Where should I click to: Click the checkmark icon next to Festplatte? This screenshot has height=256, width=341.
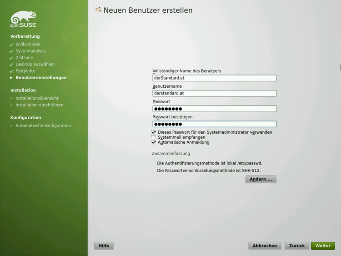click(x=11, y=71)
